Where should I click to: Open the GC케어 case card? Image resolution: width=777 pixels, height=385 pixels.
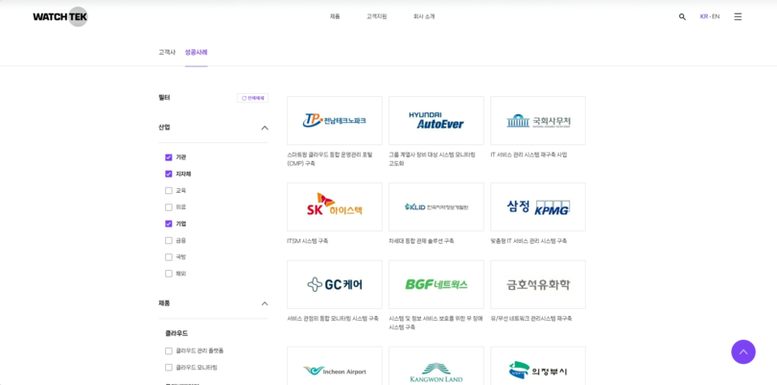(x=335, y=285)
